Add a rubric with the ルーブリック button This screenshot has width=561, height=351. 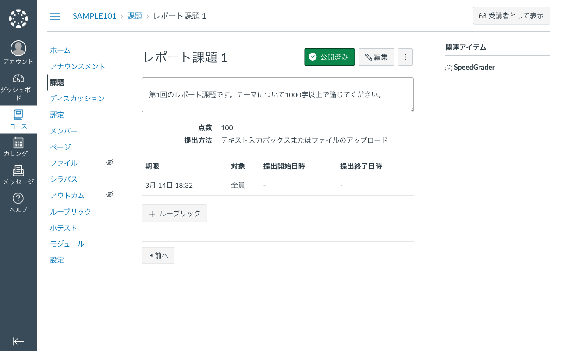[x=174, y=213]
